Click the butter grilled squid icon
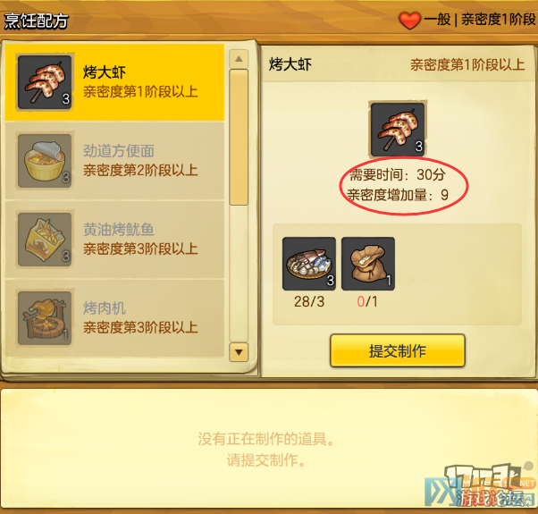The width and height of the screenshot is (538, 514). tap(45, 240)
